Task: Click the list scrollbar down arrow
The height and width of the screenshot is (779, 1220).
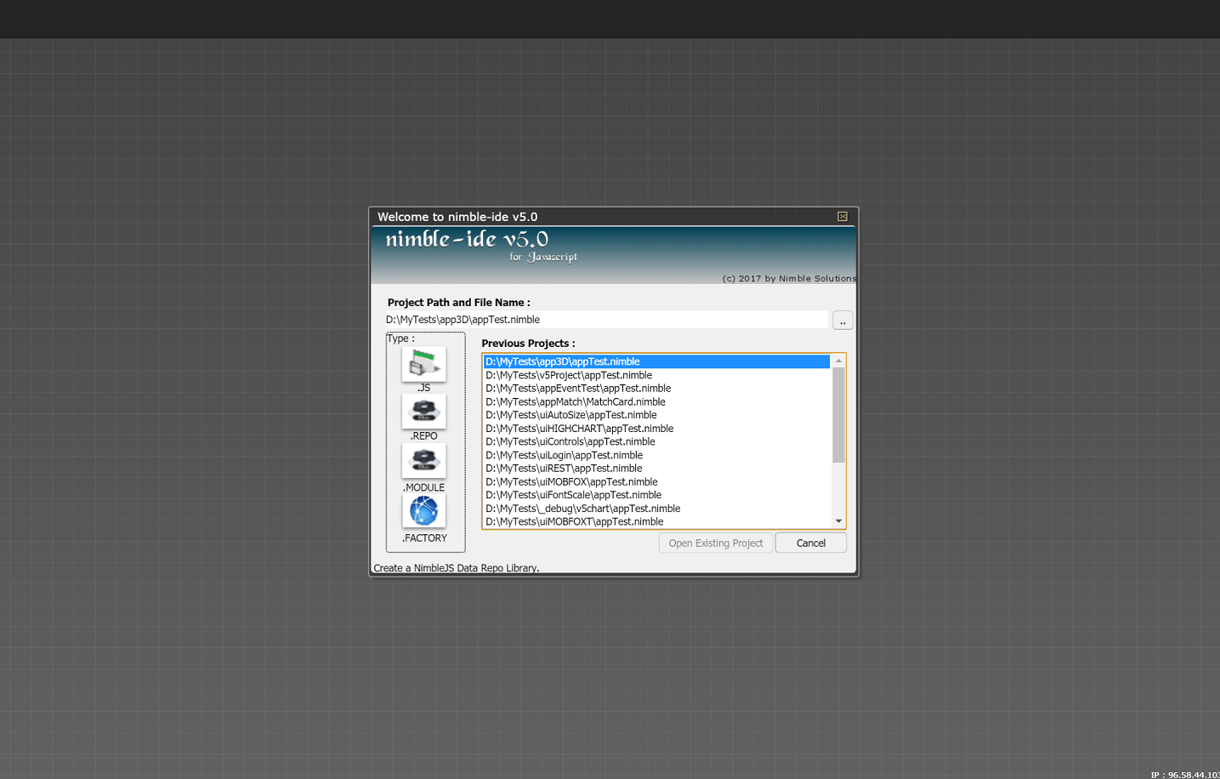Action: [x=838, y=521]
